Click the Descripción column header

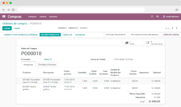[48, 72]
